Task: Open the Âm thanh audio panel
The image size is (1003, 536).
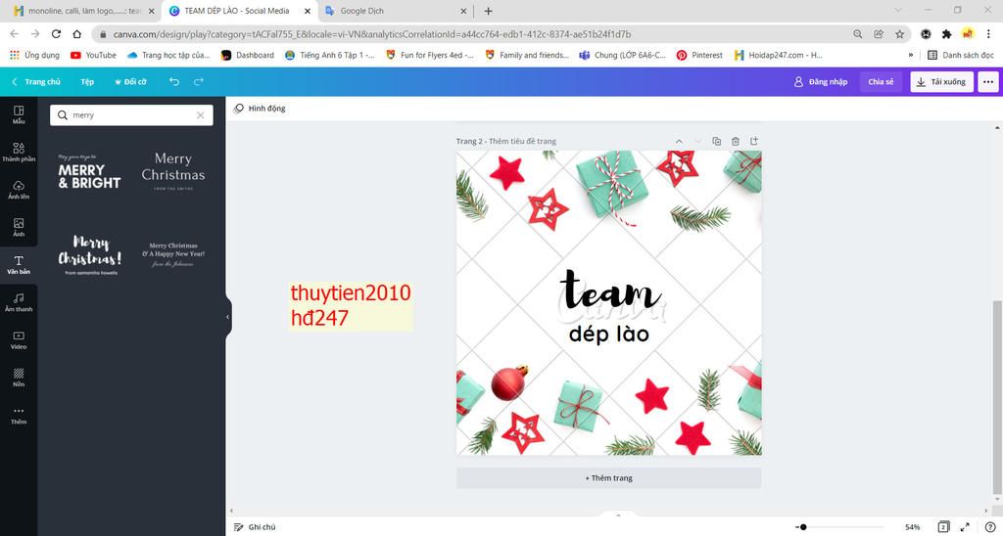Action: coord(19,303)
